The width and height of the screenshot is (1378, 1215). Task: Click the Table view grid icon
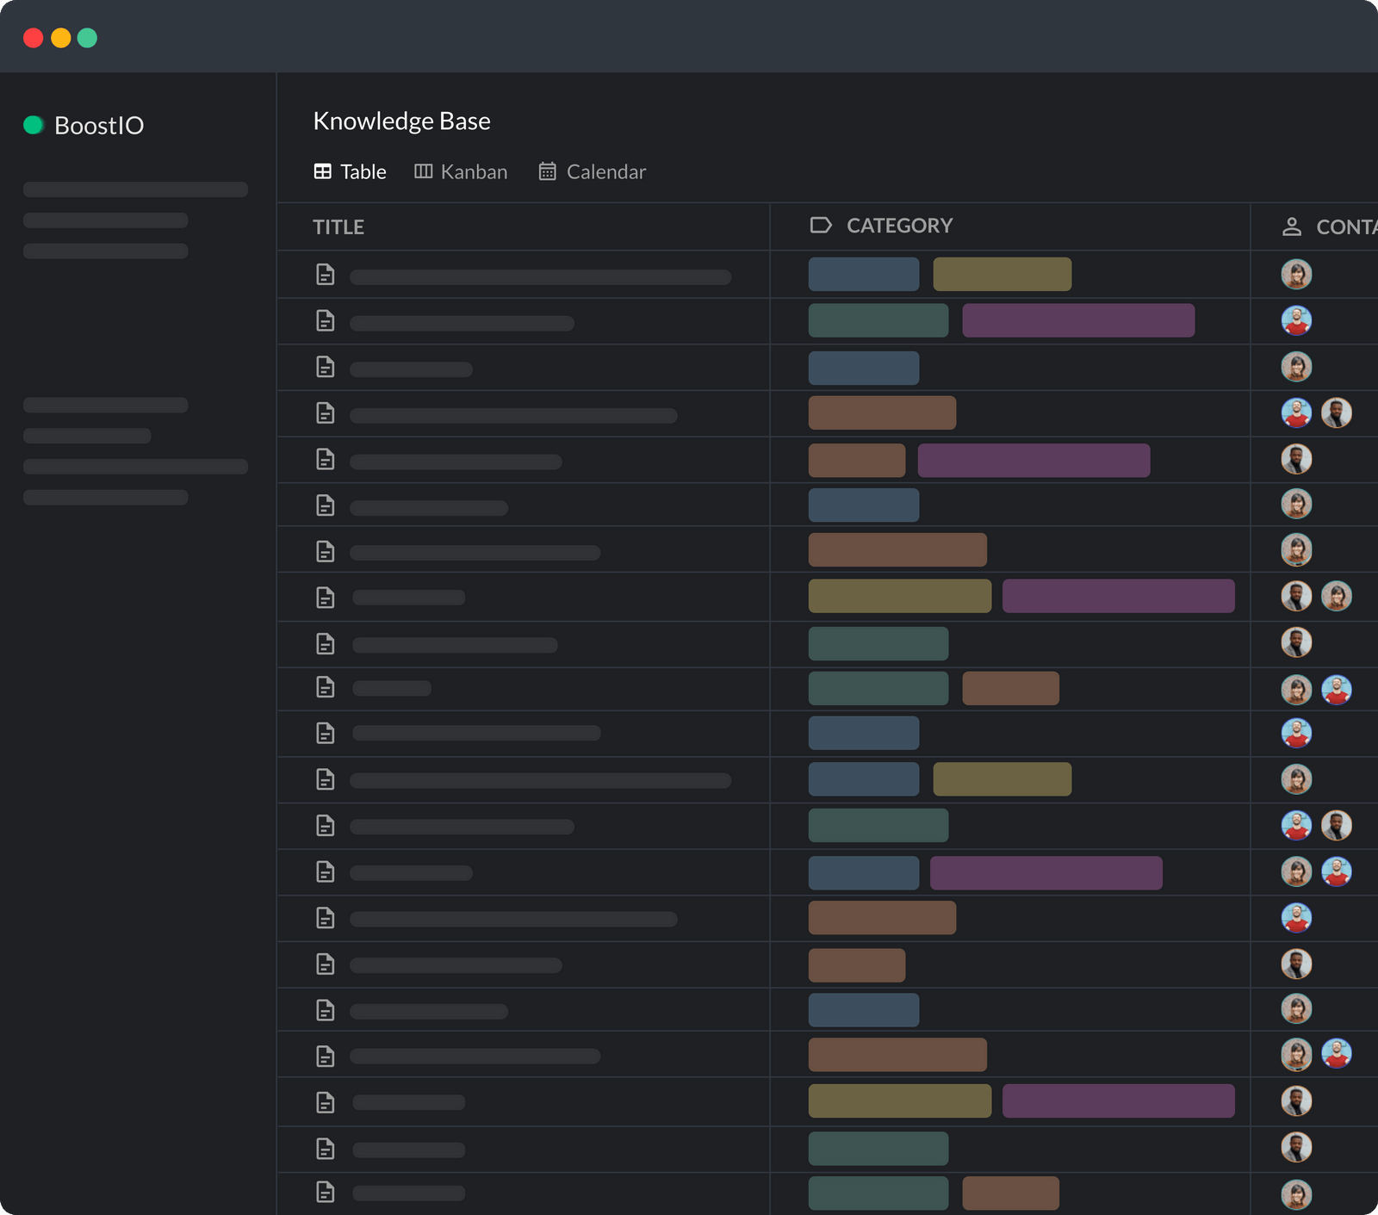click(322, 171)
